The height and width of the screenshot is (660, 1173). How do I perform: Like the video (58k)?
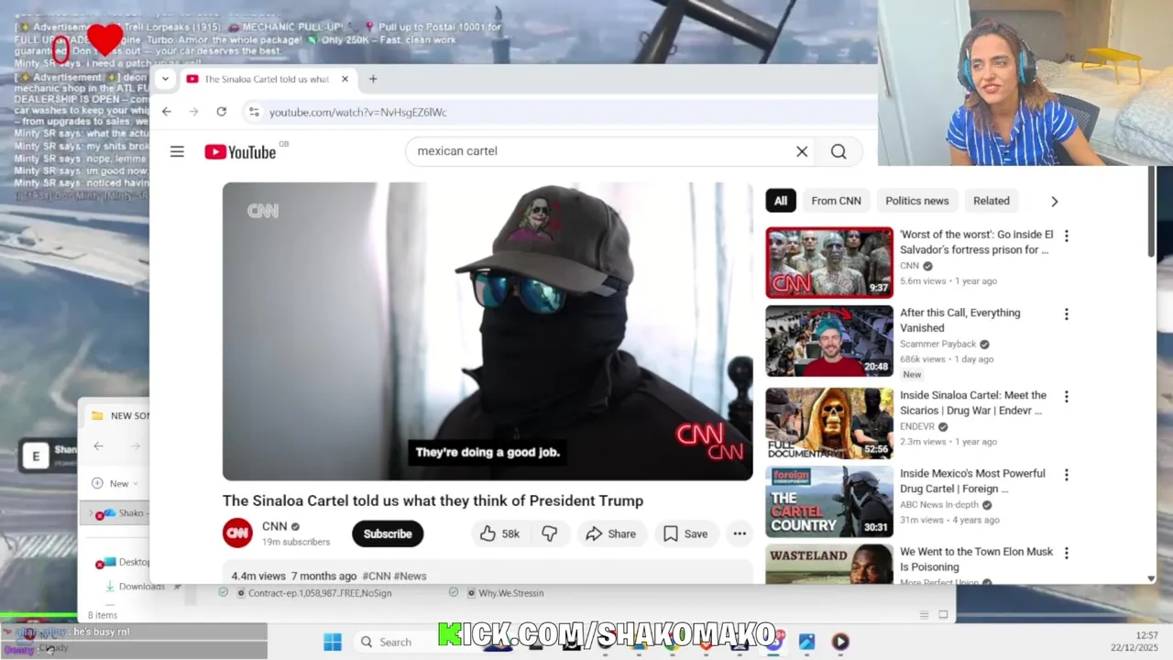[x=499, y=533]
